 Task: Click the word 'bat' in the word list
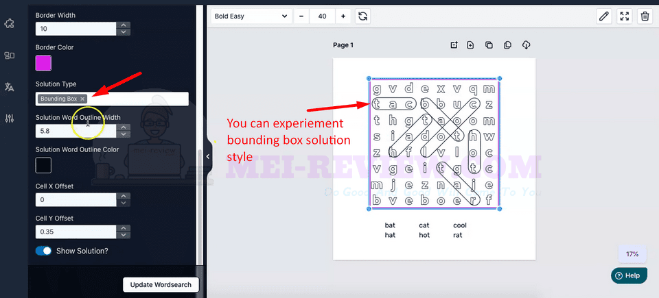pyautogui.click(x=390, y=225)
